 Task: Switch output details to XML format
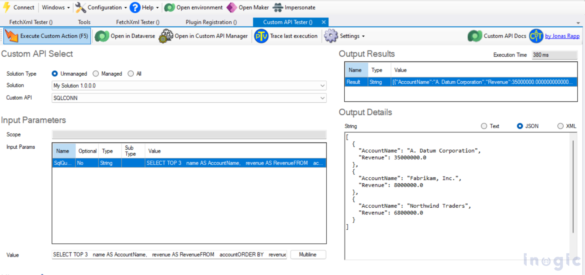pyautogui.click(x=560, y=126)
